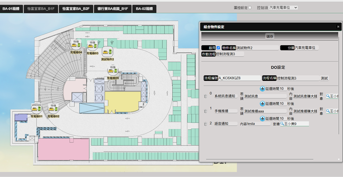Viewport: 343px width, 177px height.
Task: Click the 充電樁01 label text
Action: (x=36, y=117)
